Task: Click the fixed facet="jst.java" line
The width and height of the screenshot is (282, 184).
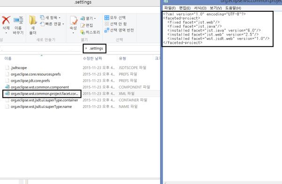Action: tap(195, 26)
